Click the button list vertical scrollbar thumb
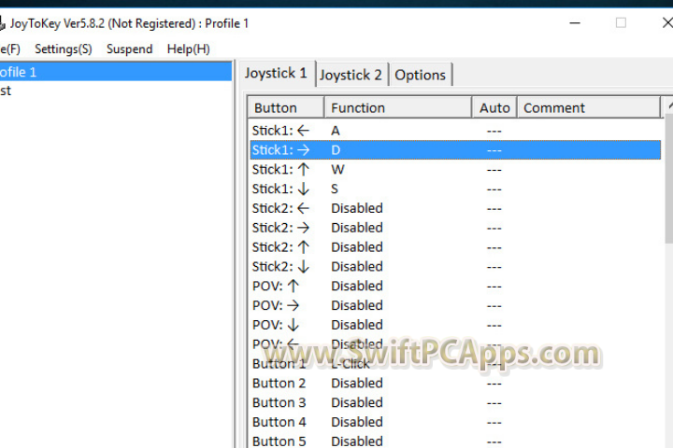Viewport: 673px width, 448px height. tap(668, 178)
